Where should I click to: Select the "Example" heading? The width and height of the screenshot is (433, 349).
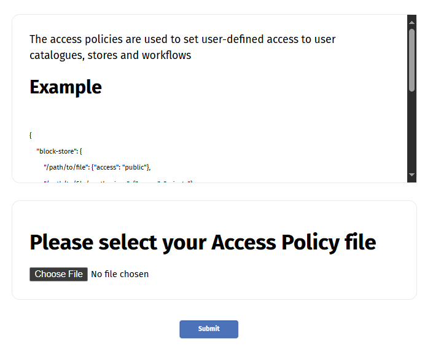[x=66, y=87]
